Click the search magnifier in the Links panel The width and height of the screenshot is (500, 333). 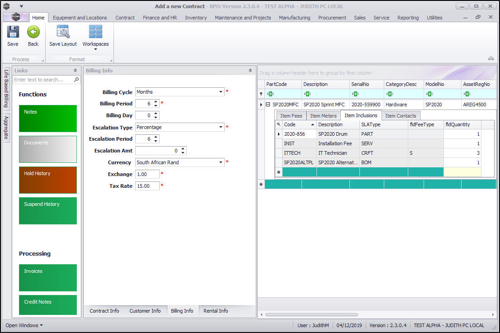click(x=76, y=80)
